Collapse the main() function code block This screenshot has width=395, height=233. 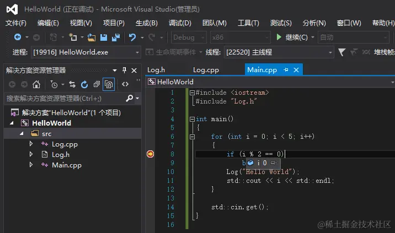point(192,119)
